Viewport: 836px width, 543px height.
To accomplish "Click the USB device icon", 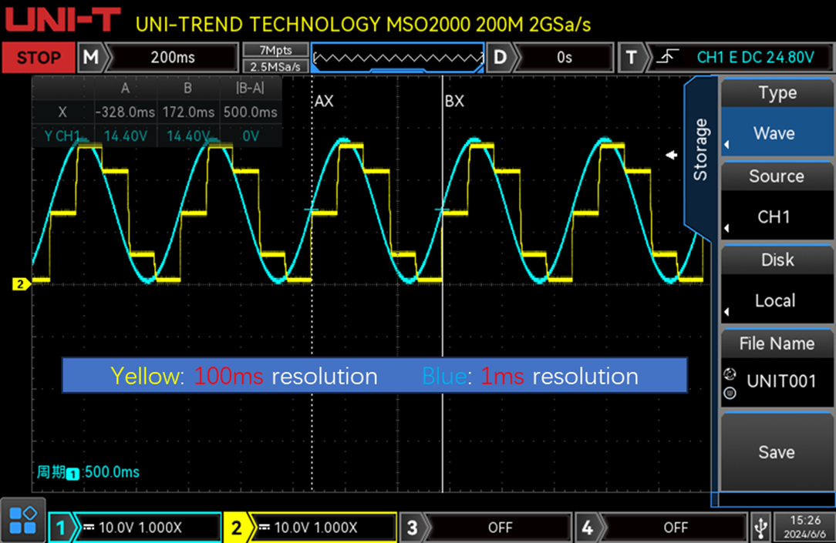I will point(760,528).
